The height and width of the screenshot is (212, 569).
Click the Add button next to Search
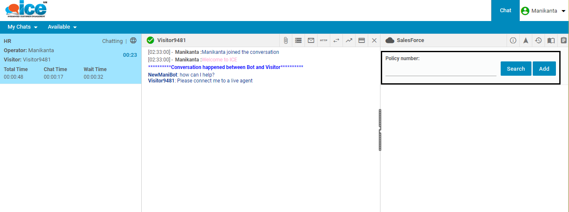pyautogui.click(x=544, y=69)
